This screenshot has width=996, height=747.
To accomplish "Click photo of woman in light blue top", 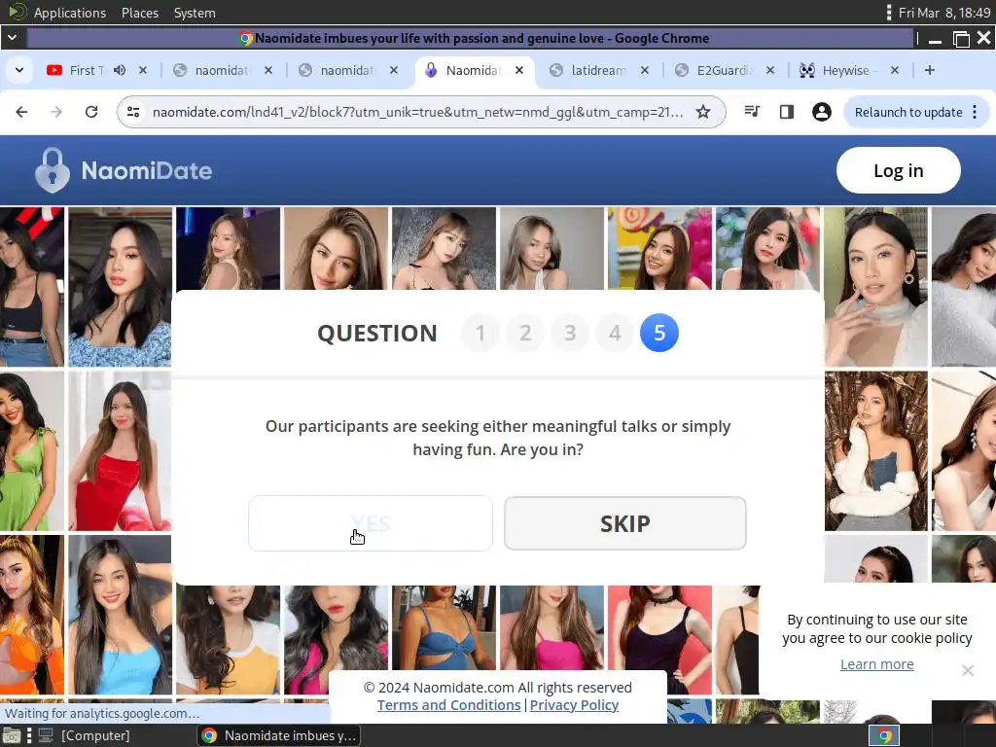I will coord(120,615).
